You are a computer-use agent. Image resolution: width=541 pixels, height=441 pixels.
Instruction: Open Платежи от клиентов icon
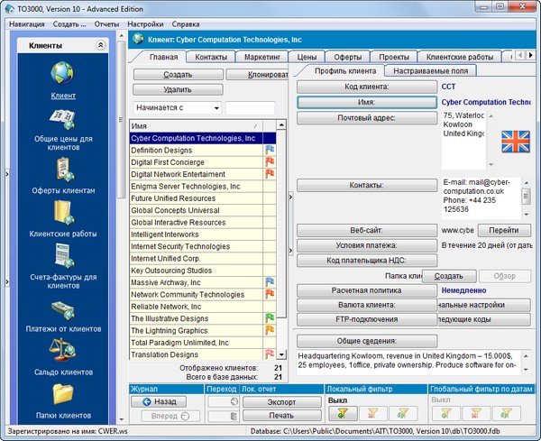[62, 308]
